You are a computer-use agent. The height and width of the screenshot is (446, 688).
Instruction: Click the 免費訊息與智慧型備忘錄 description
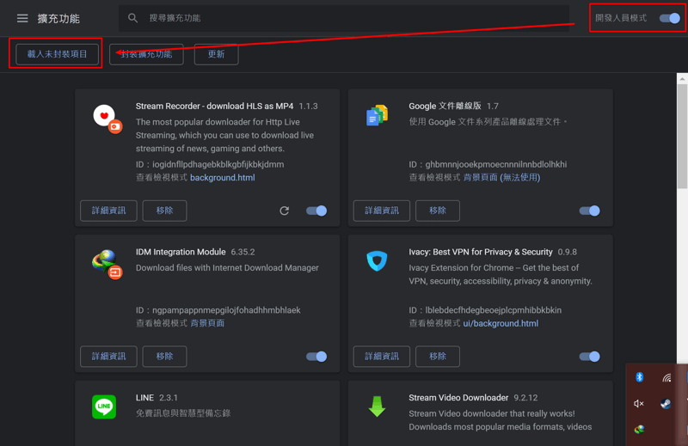tap(183, 413)
